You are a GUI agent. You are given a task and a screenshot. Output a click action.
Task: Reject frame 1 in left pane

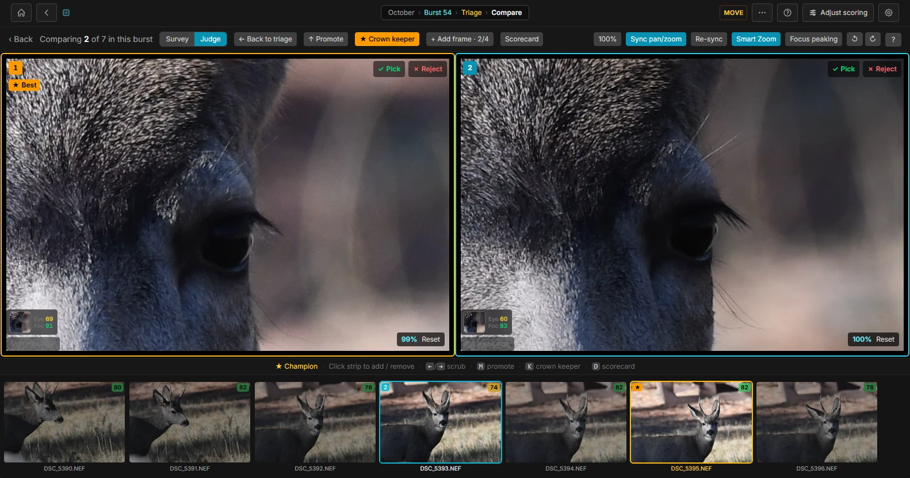coord(428,69)
